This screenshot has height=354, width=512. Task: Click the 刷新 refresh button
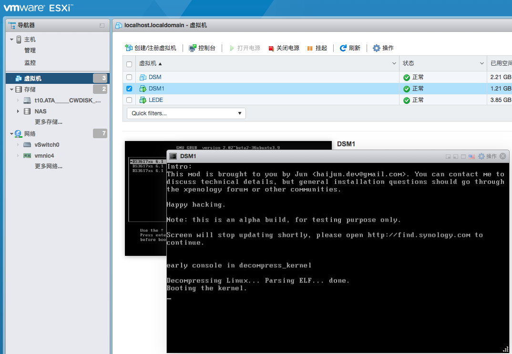350,48
